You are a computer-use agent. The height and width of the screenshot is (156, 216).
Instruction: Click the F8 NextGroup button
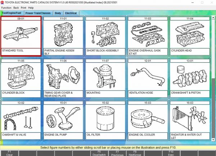(x=135, y=153)
